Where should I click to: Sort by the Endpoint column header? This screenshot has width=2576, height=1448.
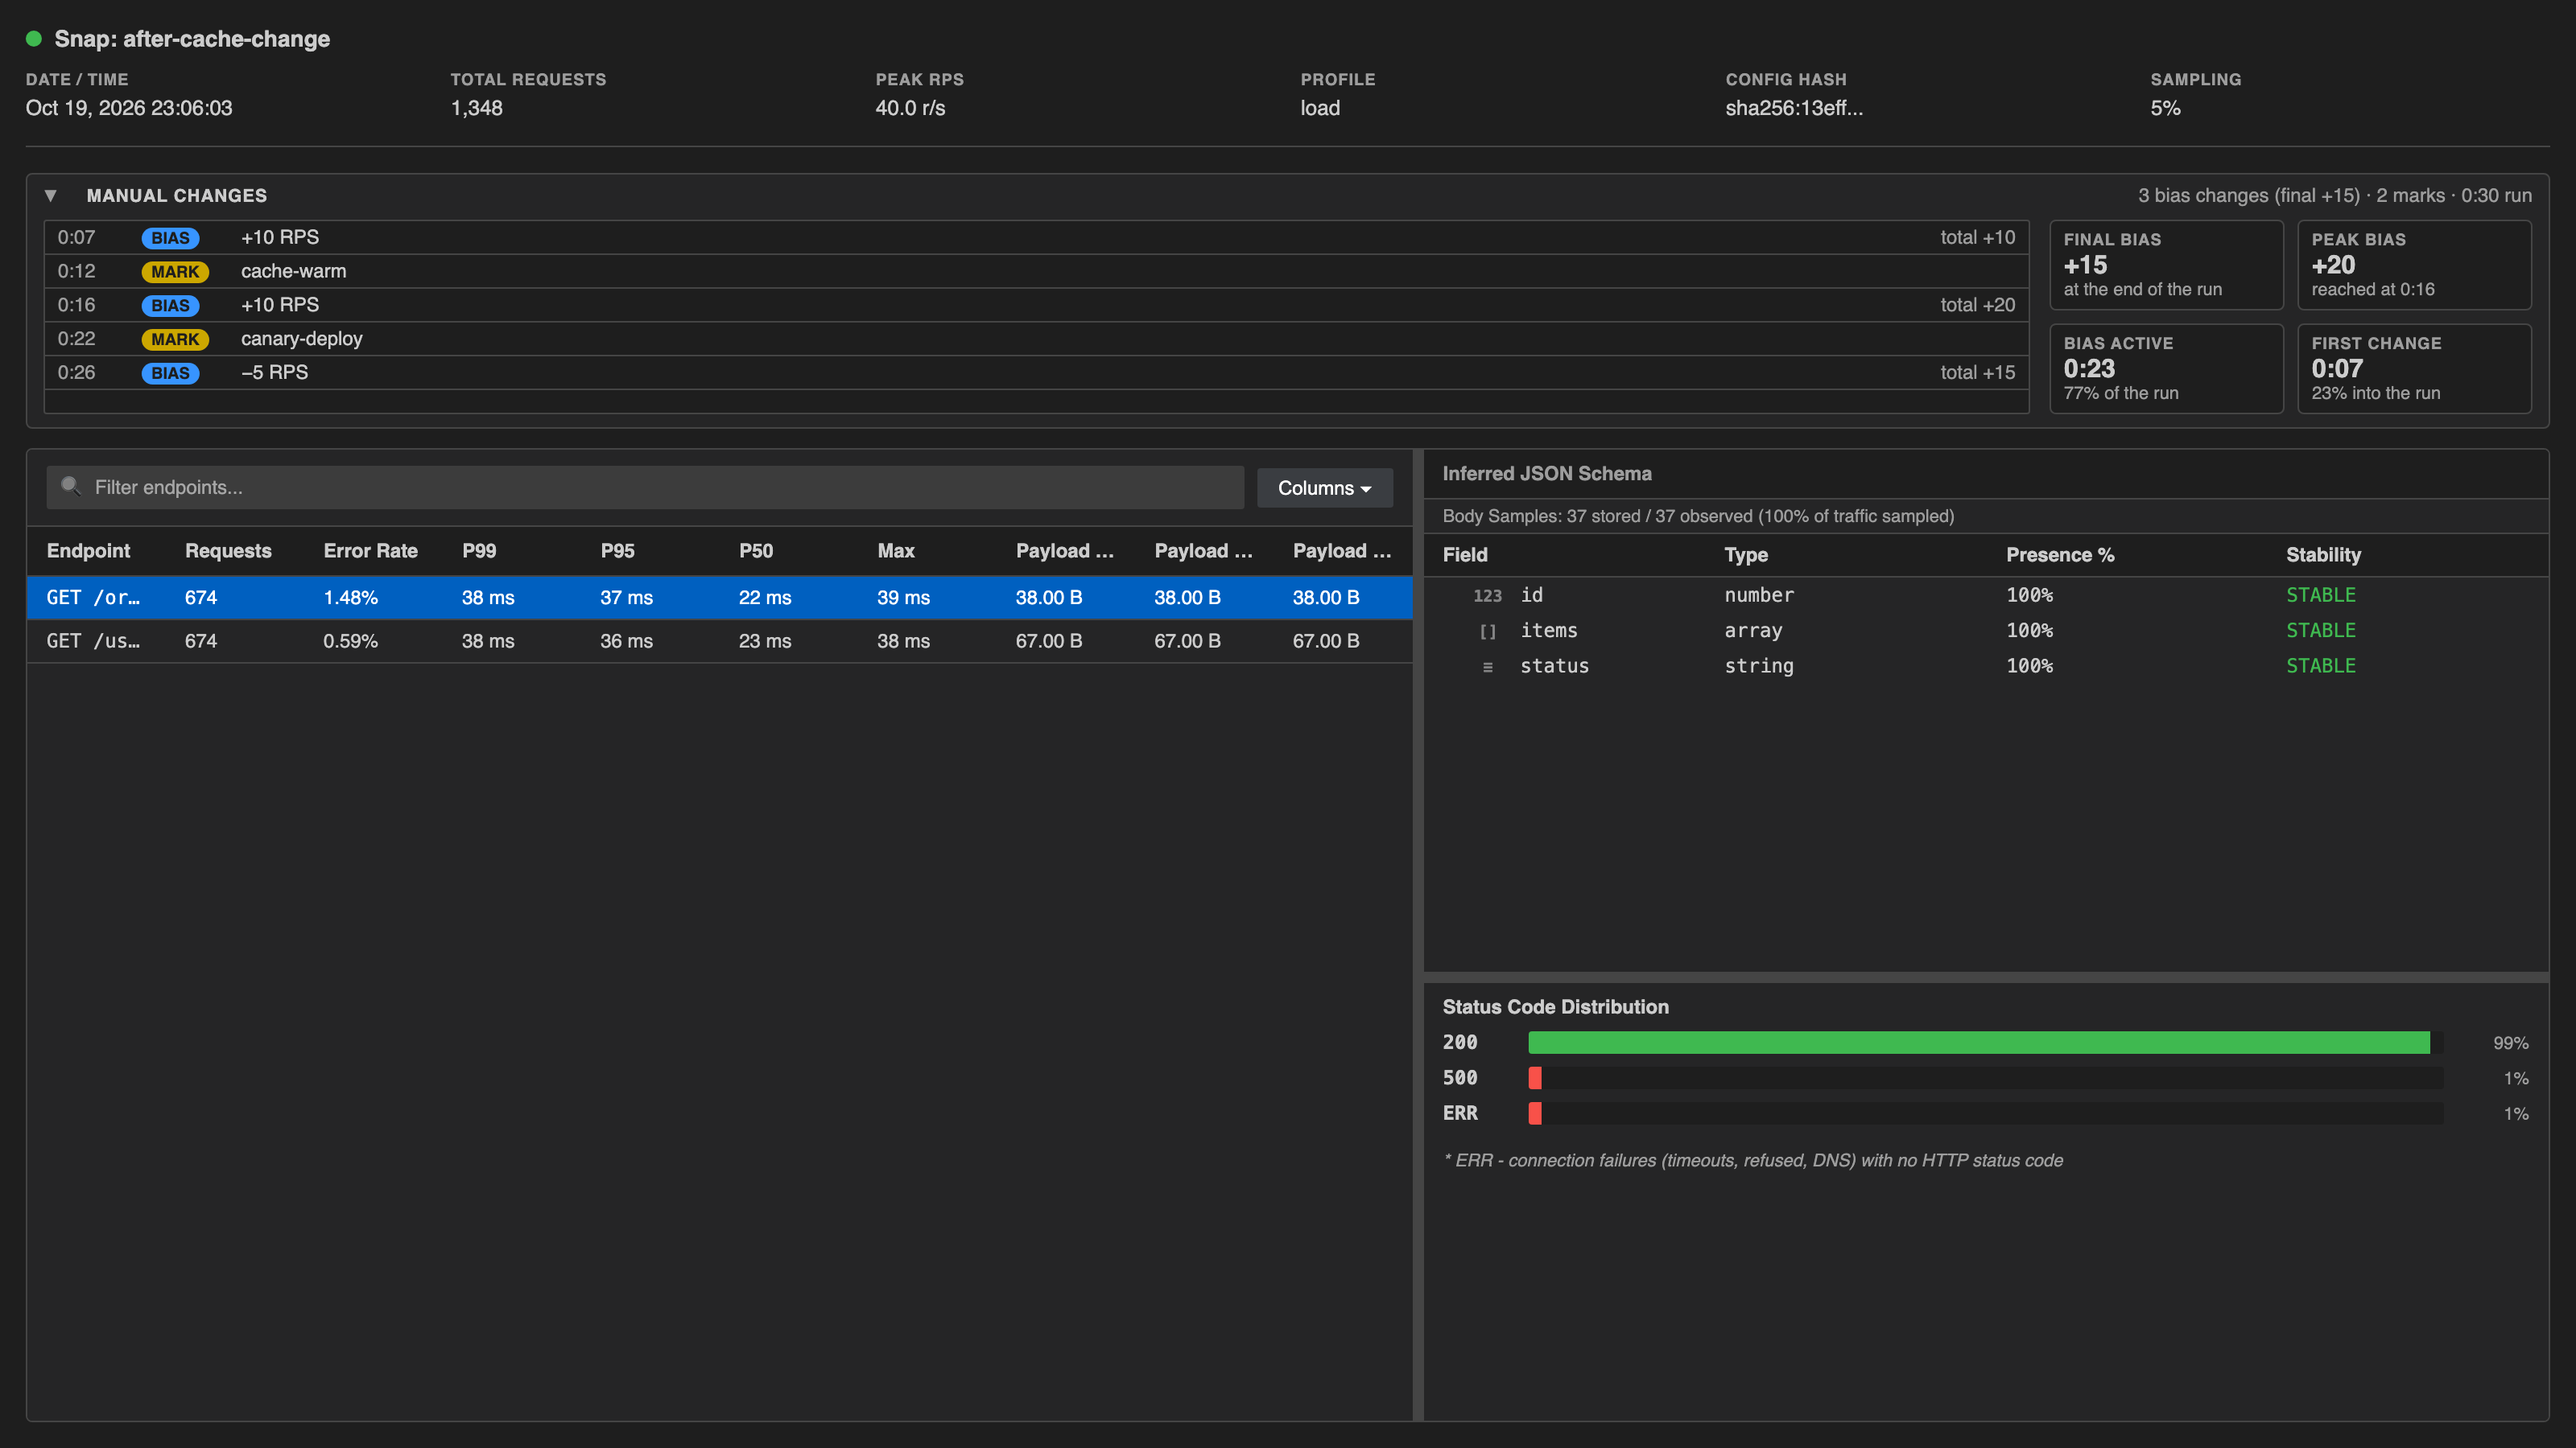coord(88,550)
